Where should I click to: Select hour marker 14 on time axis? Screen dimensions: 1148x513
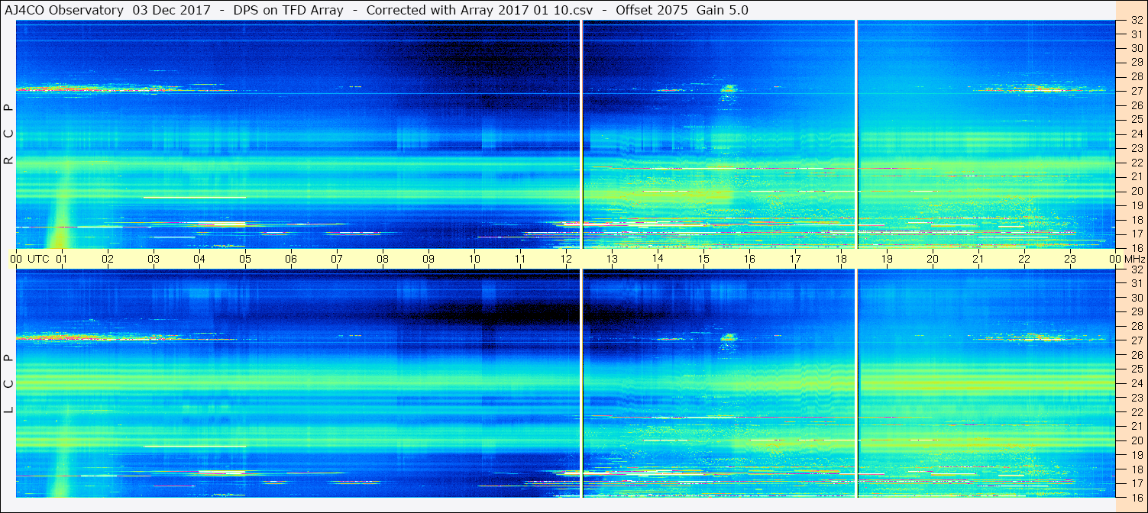click(x=658, y=259)
